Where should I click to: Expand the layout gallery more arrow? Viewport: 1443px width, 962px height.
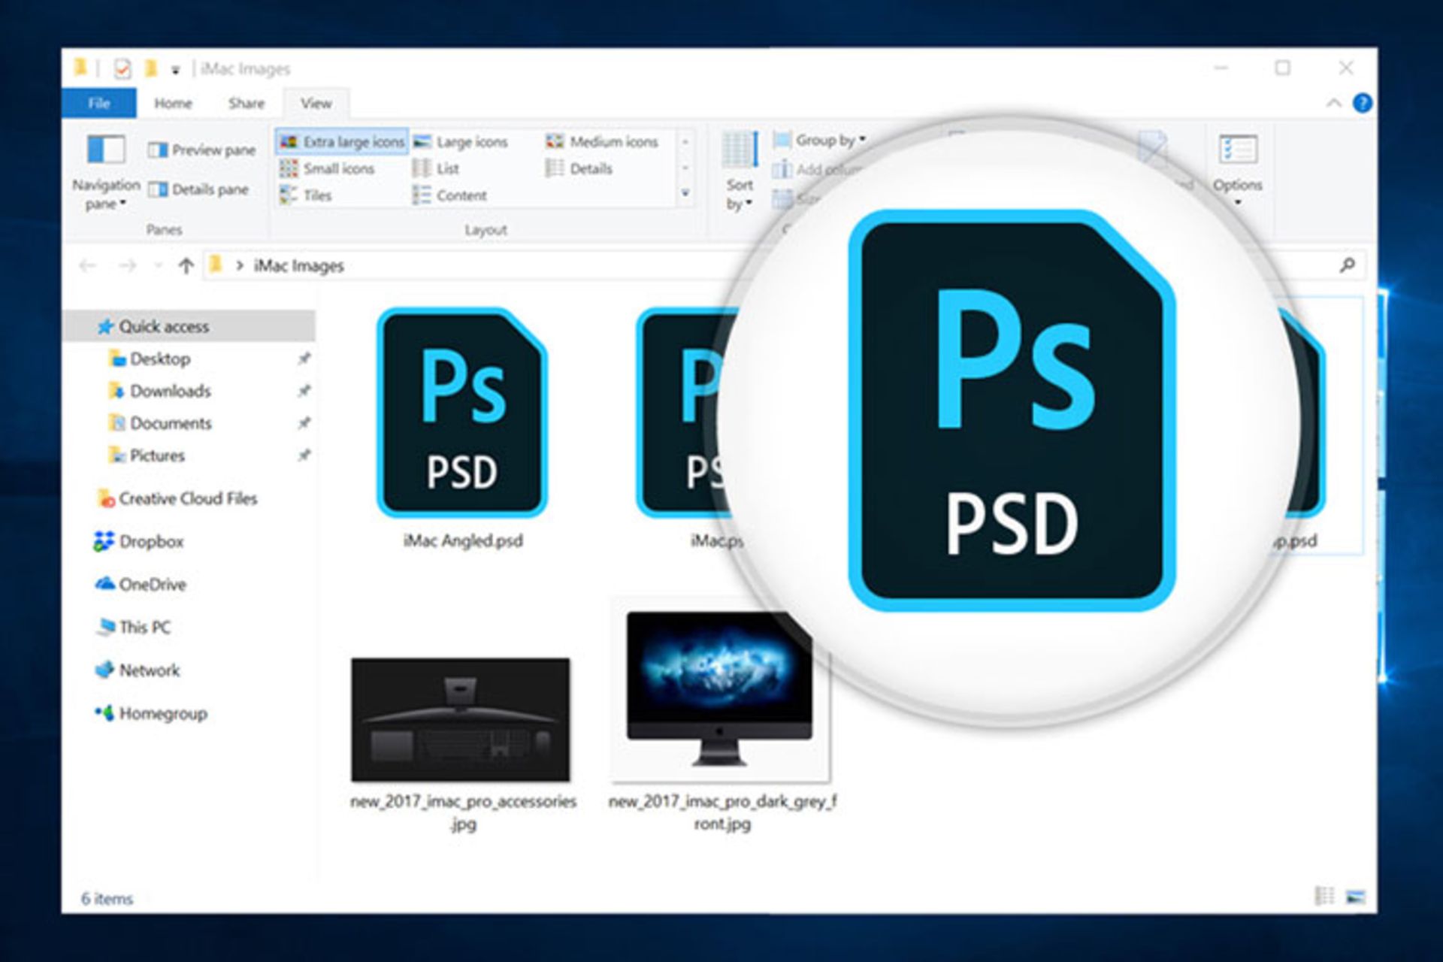[685, 195]
